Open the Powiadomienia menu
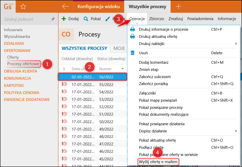The image size is (242, 167). [200, 19]
